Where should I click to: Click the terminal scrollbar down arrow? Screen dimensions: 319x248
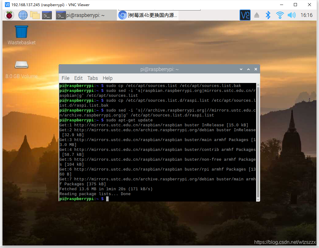[x=258, y=200]
